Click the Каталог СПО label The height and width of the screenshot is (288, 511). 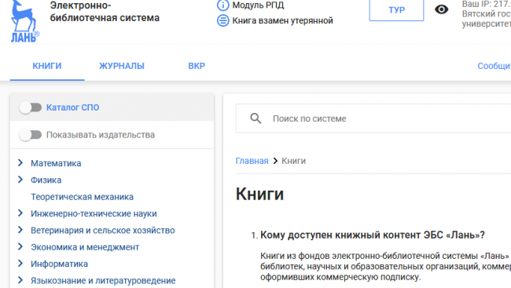(x=72, y=108)
